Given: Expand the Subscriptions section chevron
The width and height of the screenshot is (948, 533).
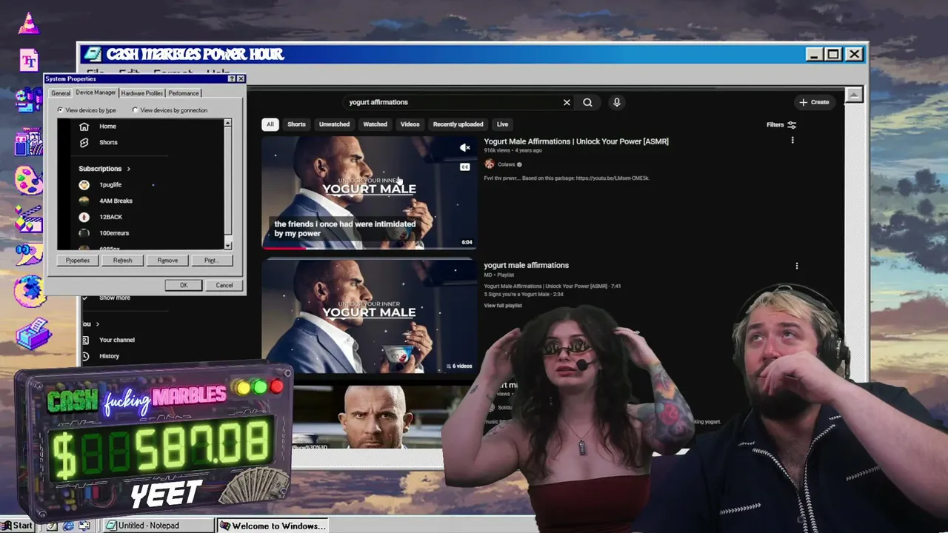Looking at the screenshot, I should tap(128, 169).
